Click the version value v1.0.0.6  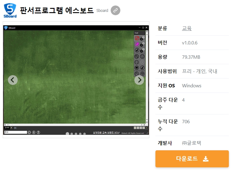click(x=190, y=43)
